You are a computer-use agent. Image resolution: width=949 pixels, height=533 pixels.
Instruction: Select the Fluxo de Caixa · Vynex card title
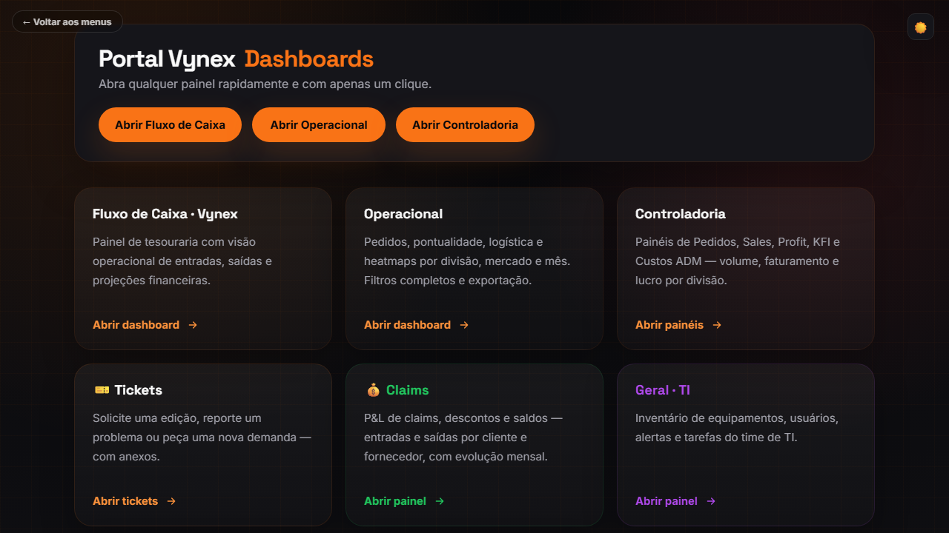(165, 214)
